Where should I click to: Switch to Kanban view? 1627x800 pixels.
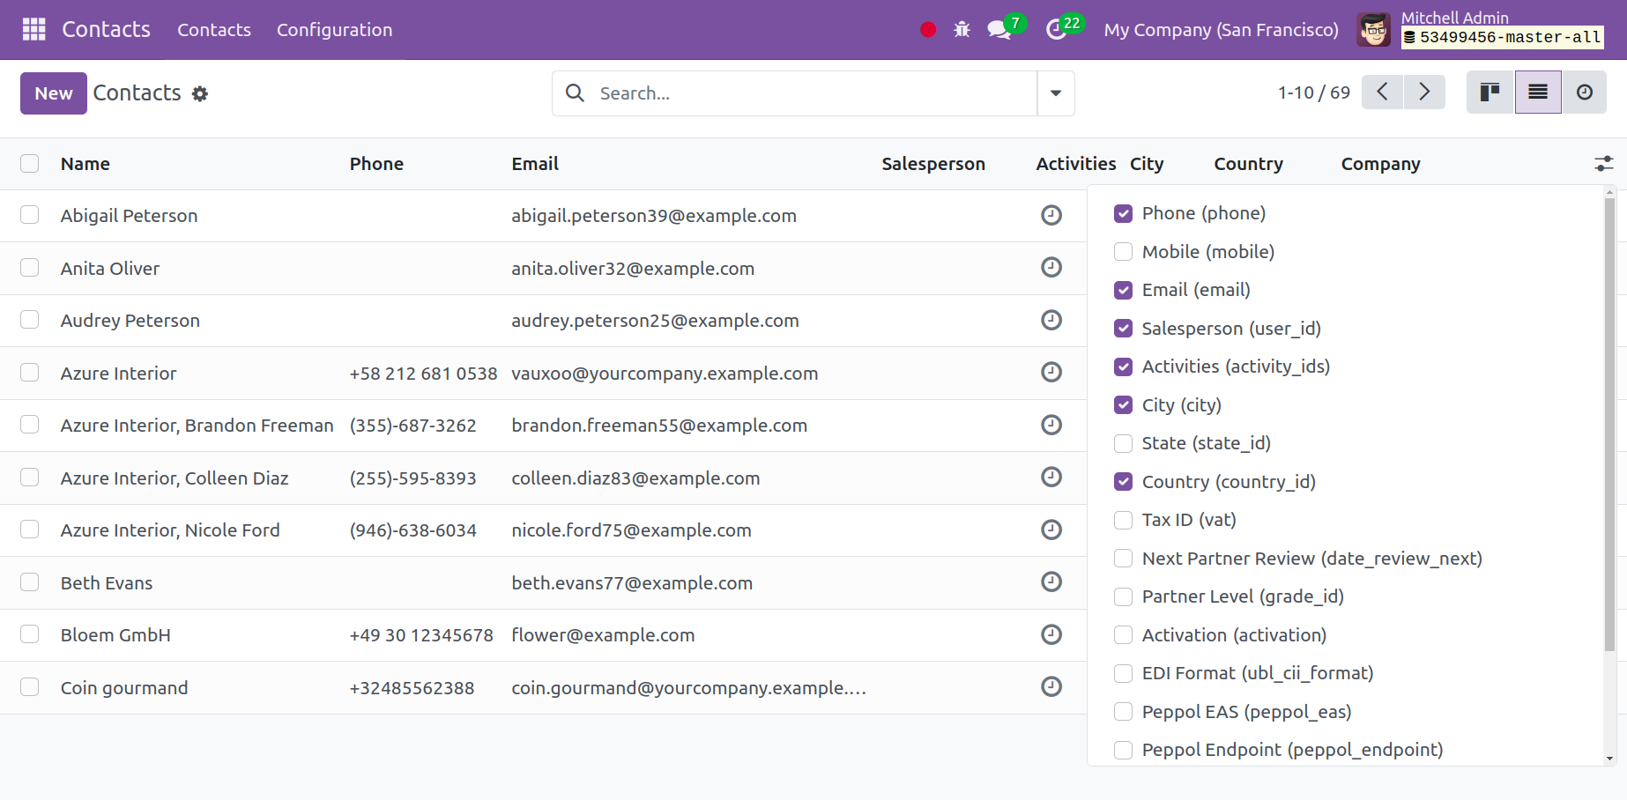pos(1490,93)
